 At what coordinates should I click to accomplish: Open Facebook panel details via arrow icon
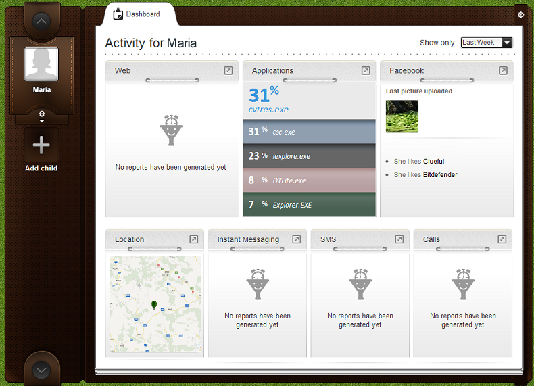[x=503, y=70]
